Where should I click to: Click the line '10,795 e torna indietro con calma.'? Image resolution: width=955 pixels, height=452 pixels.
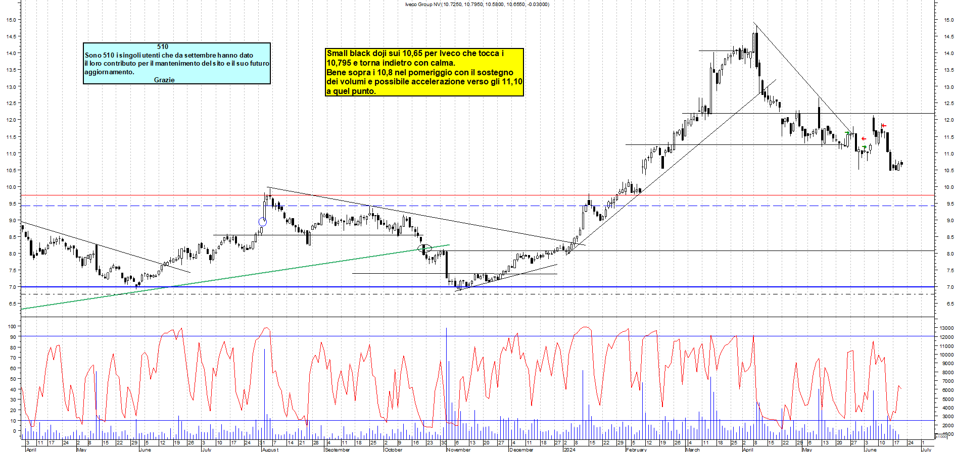pos(391,63)
